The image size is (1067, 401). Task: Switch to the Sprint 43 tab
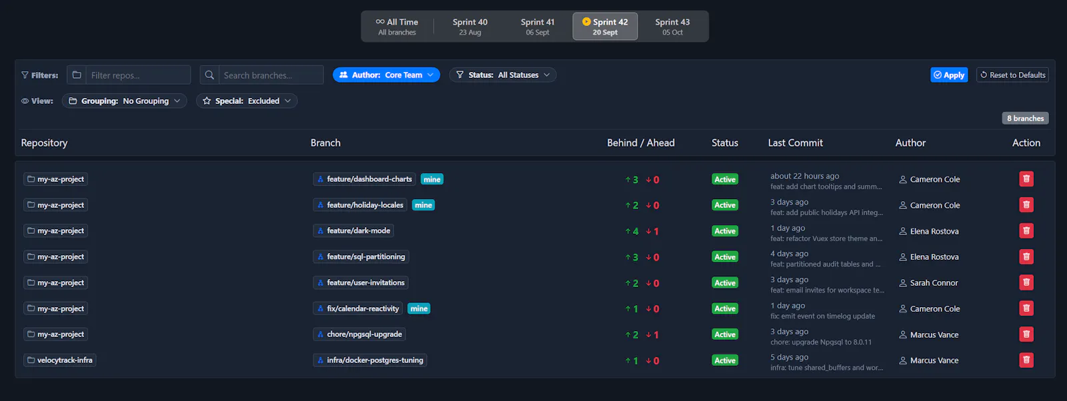point(672,27)
